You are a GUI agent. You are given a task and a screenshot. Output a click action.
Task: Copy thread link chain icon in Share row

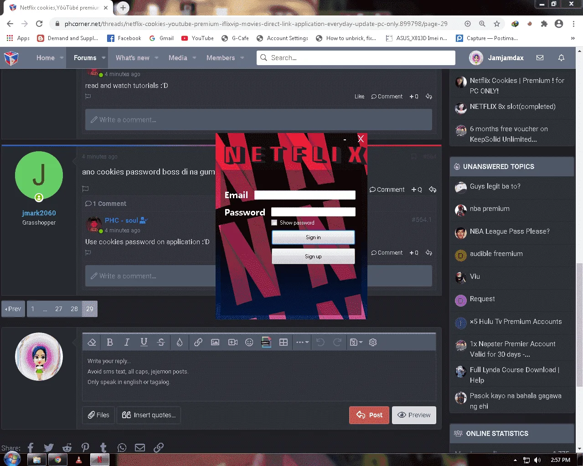point(158,448)
